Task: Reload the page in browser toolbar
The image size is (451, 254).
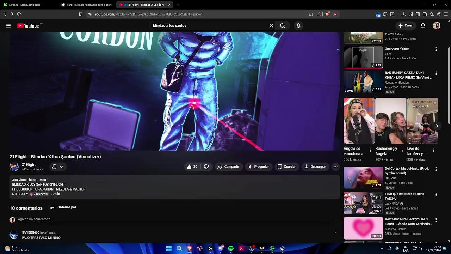Action: pyautogui.click(x=19, y=14)
